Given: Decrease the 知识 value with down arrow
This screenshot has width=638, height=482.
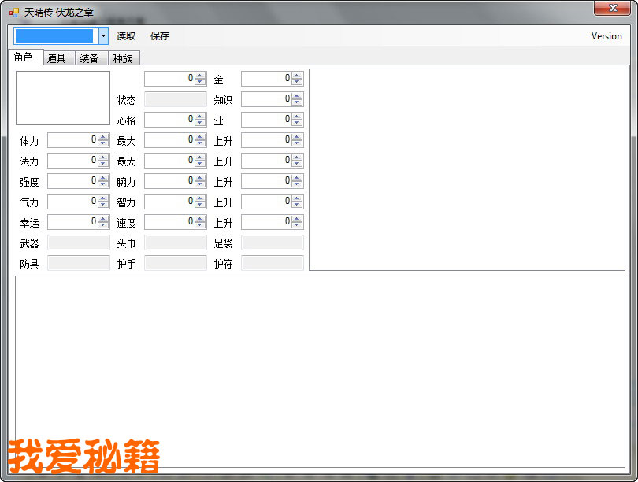Looking at the screenshot, I should (297, 102).
